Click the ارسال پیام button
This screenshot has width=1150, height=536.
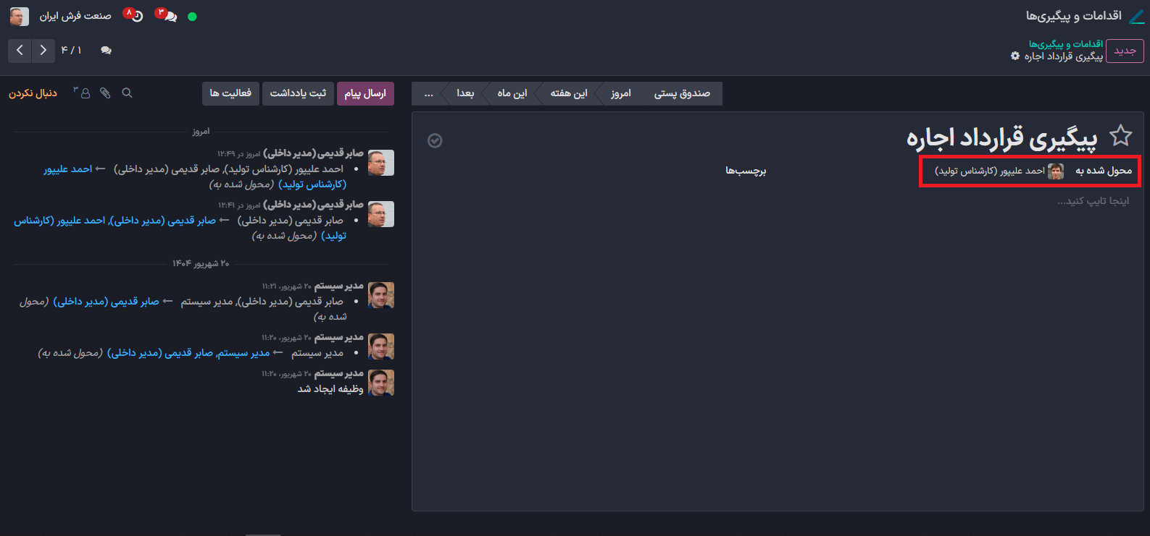tap(365, 94)
